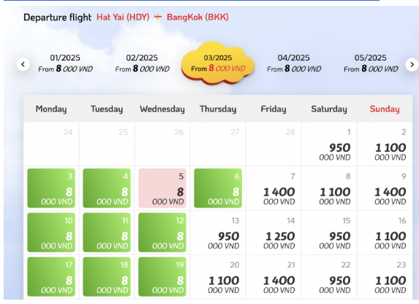Select March 7 fare 1 400 000 VND
Viewport: 419px width, 304px height.
(x=273, y=188)
